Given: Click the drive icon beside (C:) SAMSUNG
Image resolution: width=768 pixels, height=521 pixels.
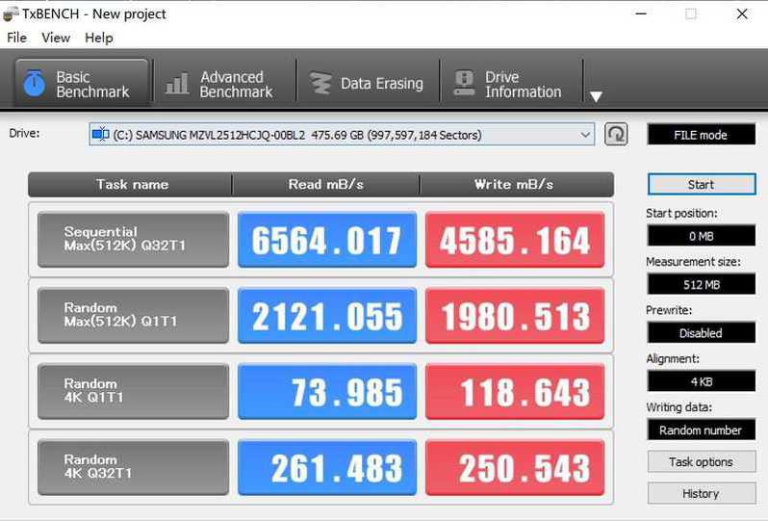Looking at the screenshot, I should (100, 134).
